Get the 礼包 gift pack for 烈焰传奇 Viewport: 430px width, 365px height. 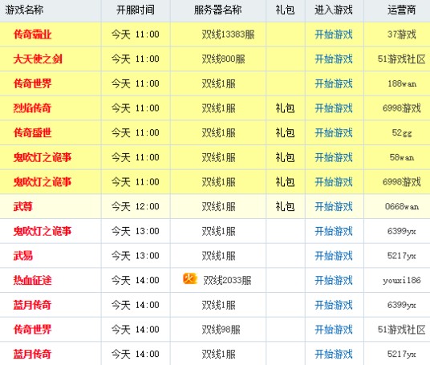[286, 108]
